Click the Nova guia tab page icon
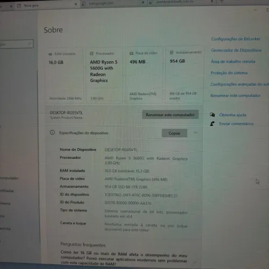This screenshot has width=269, height=269. [x=19, y=6]
